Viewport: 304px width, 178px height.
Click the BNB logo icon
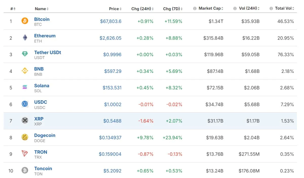click(x=25, y=71)
